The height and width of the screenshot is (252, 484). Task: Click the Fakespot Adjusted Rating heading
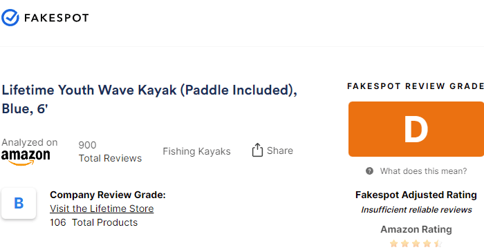pos(416,195)
